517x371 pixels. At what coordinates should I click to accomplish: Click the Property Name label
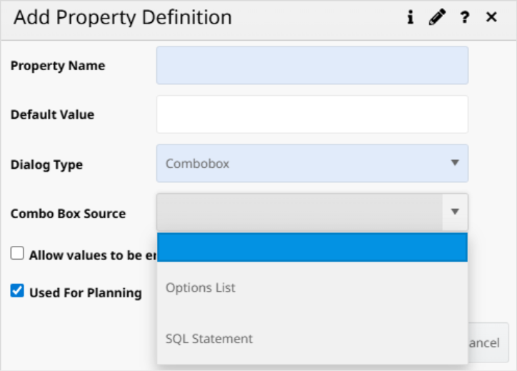point(58,66)
